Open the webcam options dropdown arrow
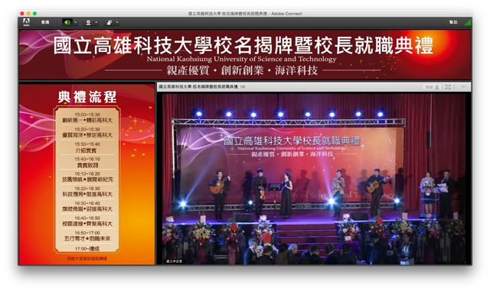 coord(96,22)
